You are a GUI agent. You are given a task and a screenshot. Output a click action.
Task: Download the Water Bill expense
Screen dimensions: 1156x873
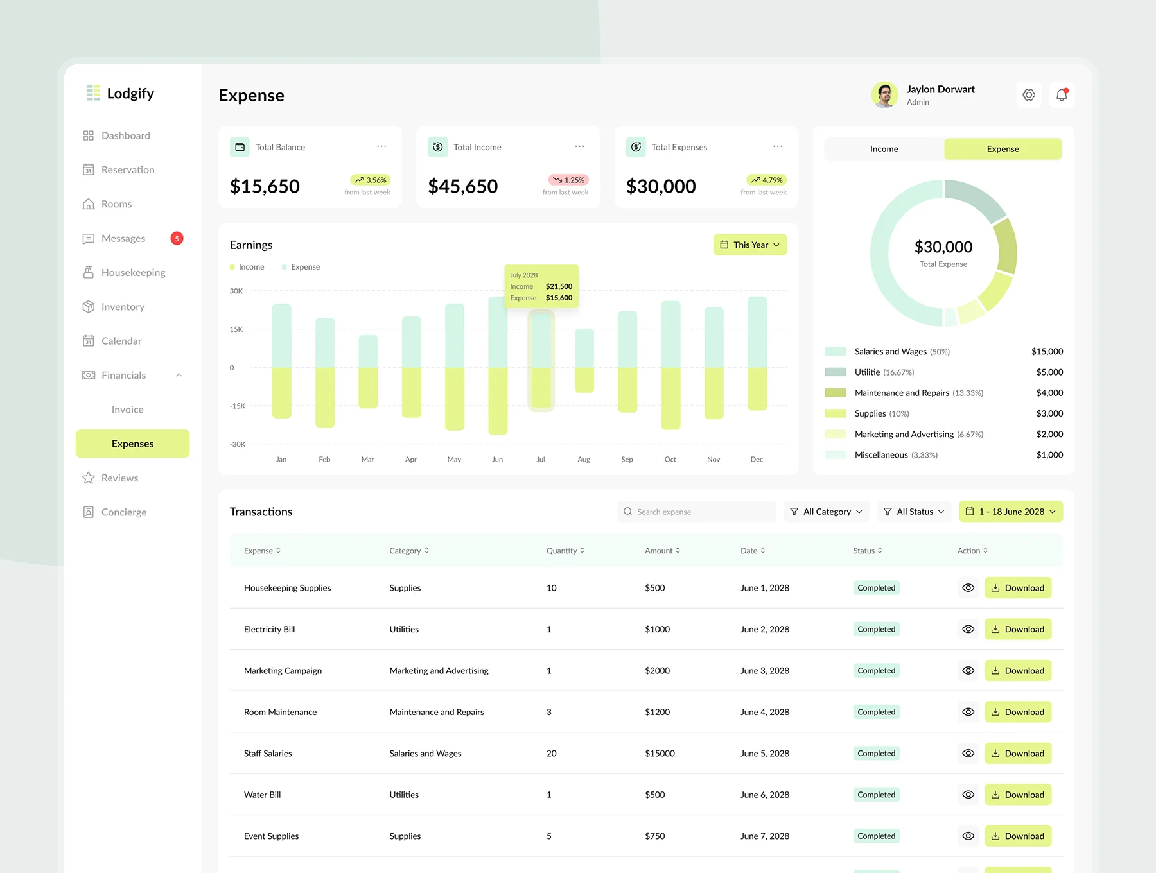(x=1018, y=795)
